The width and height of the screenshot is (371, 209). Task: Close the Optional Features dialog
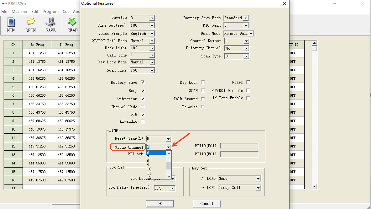[x=284, y=3]
